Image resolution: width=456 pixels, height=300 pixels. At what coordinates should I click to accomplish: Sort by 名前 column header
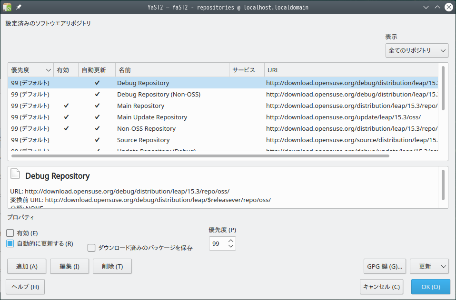(172, 70)
